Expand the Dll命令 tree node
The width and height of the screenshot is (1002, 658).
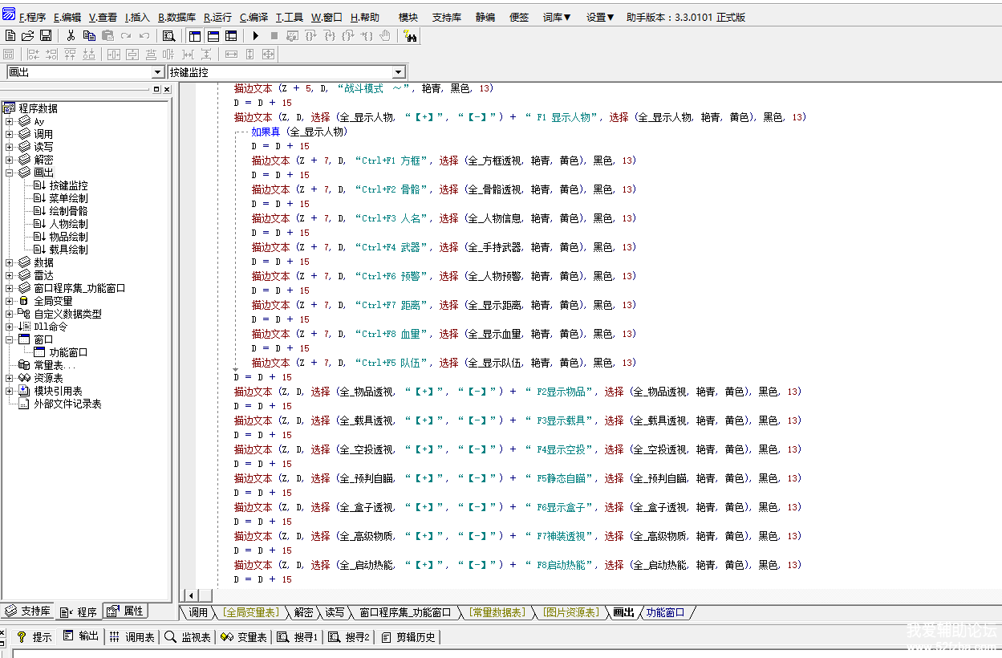coord(10,327)
